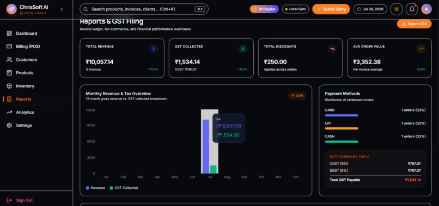Click the GST Collected ₹1,534.14 value
Screen dimensions: 439x206
pos(187,62)
